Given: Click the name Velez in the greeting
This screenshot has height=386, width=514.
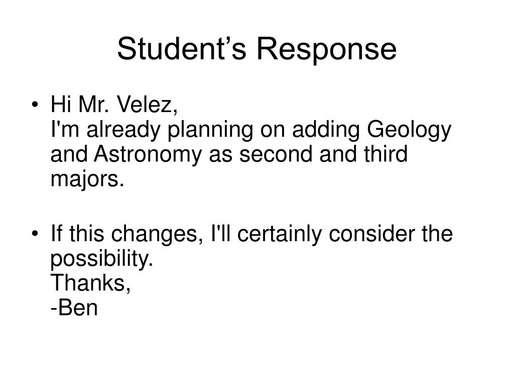Looking at the screenshot, I should pos(147,105).
